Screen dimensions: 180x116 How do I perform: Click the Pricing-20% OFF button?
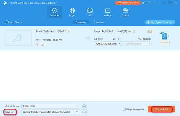click(x=128, y=3)
